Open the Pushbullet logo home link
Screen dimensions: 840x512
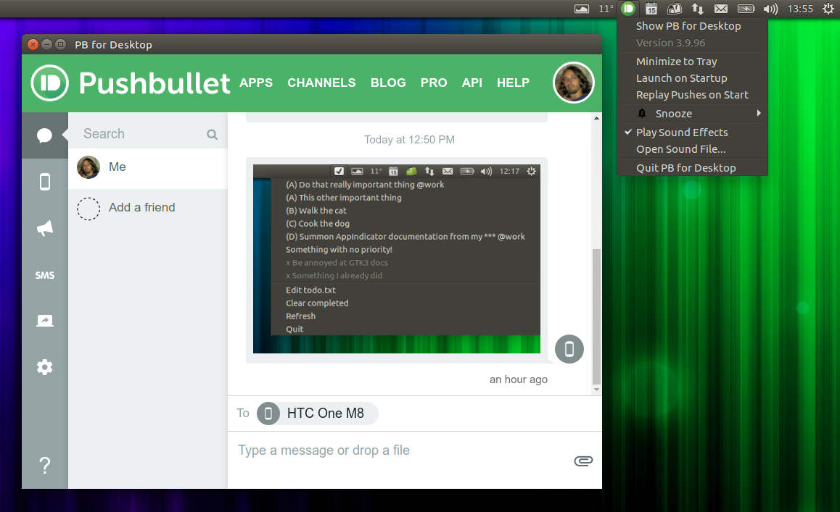[x=131, y=83]
